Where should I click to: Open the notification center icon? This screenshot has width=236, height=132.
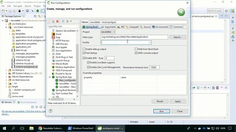click(x=230, y=128)
